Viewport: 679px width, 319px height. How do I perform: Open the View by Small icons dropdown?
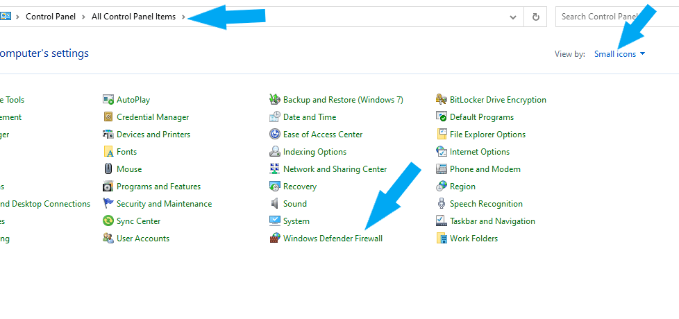[x=620, y=54]
